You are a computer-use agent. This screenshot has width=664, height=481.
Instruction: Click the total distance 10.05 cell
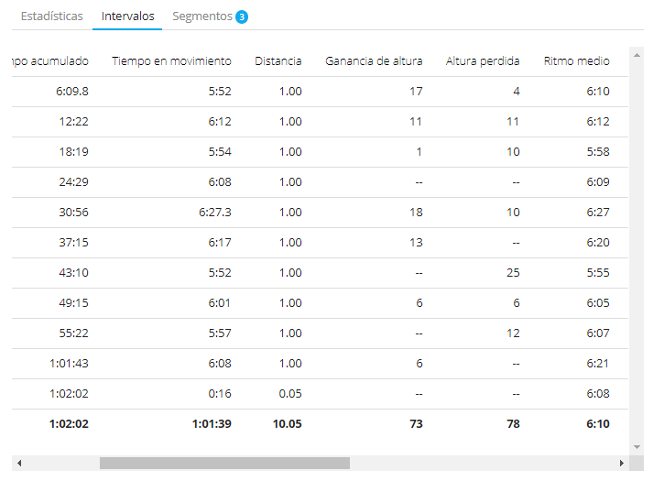click(286, 423)
